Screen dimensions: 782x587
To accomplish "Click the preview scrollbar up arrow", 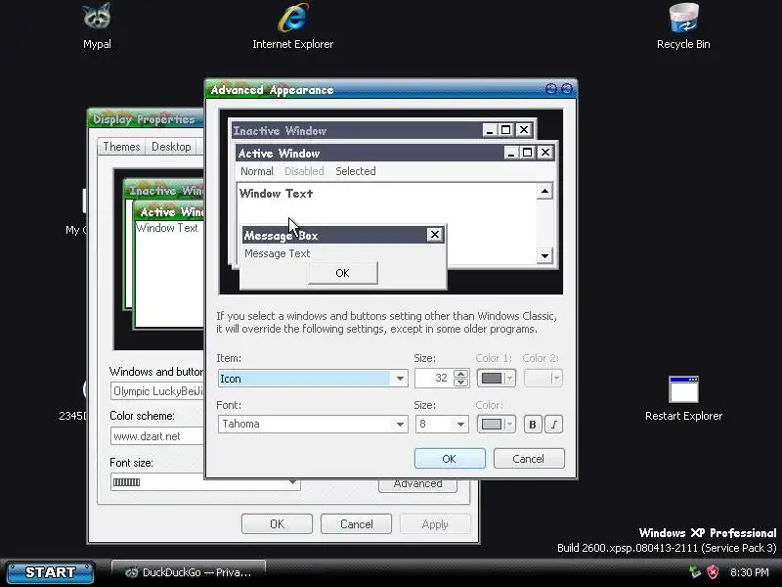I will click(x=544, y=191).
